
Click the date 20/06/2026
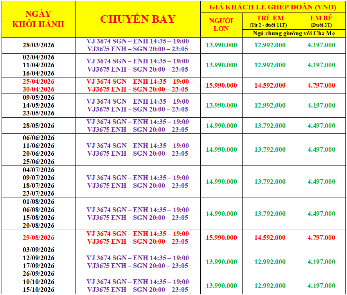click(x=38, y=154)
